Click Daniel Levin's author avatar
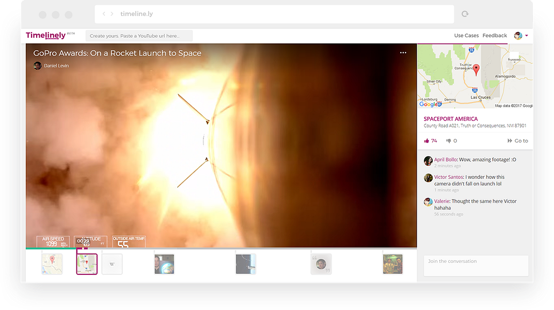 (x=38, y=66)
